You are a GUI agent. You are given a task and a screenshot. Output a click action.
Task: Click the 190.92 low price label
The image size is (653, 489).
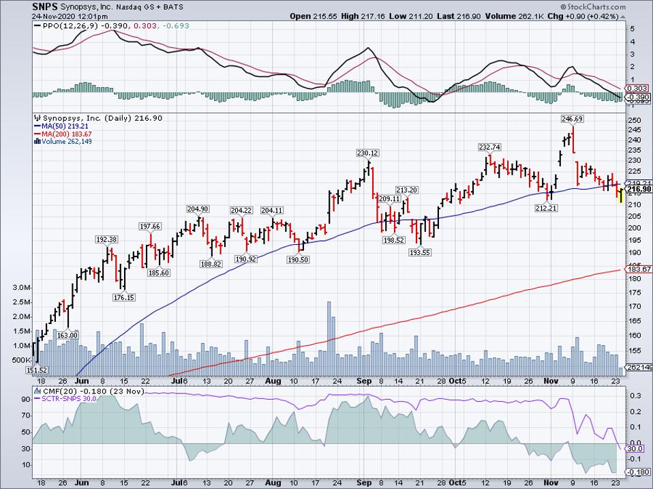(x=245, y=258)
